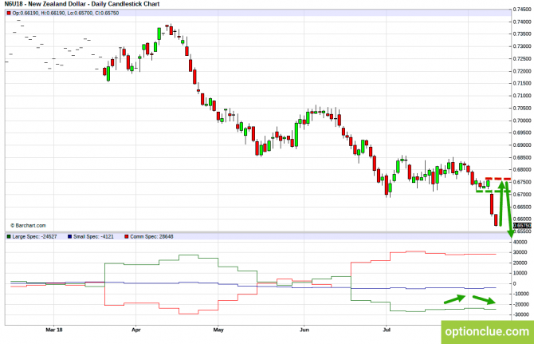Click the highlighted current price label 0.65750
This screenshot has width=534, height=344.
pos(522,226)
